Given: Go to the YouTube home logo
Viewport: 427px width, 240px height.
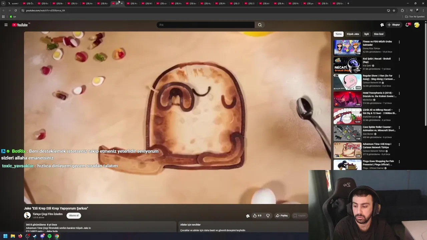Looking at the screenshot, I should pyautogui.click(x=20, y=25).
